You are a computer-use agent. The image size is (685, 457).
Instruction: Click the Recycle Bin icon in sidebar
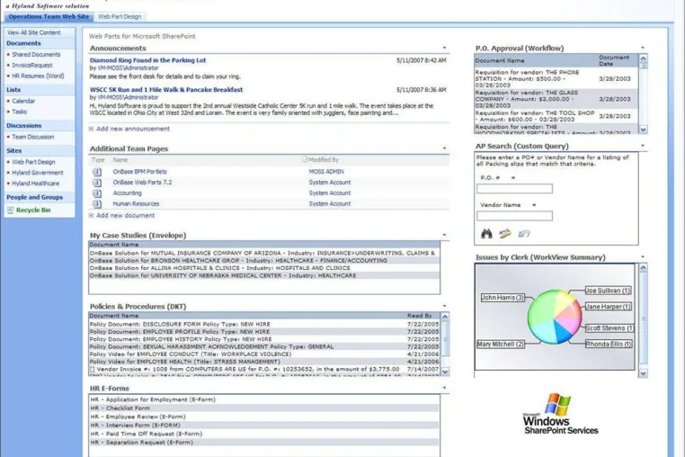pyautogui.click(x=11, y=211)
